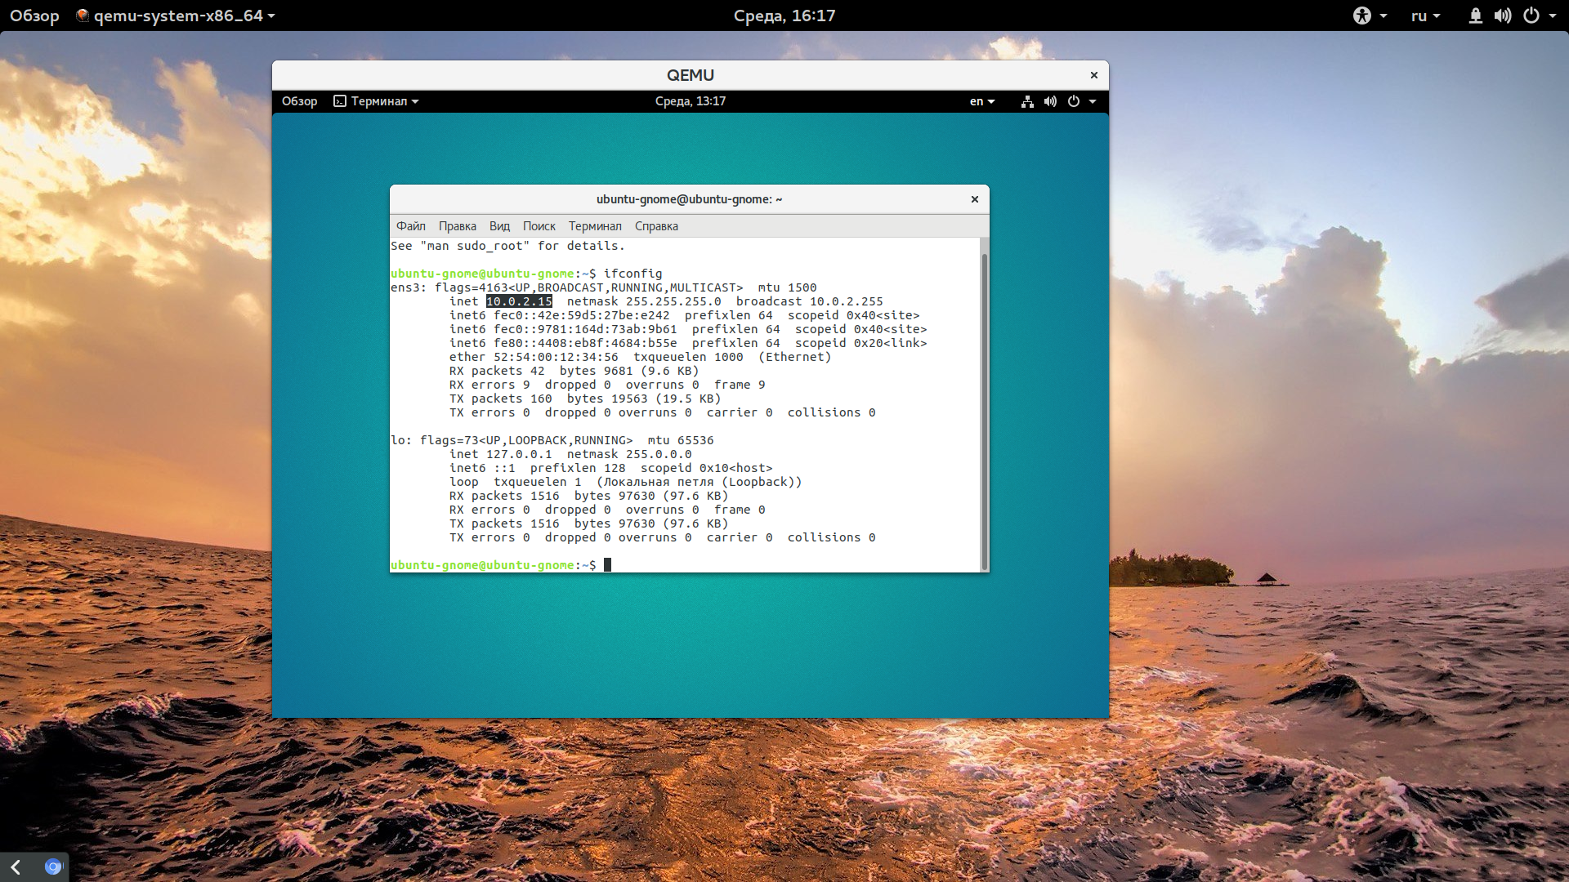Click the guest power icon in QEMU
Image resolution: width=1569 pixels, height=882 pixels.
(1074, 101)
